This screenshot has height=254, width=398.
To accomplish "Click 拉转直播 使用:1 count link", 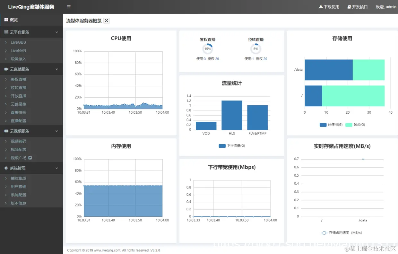I will coord(249,59).
